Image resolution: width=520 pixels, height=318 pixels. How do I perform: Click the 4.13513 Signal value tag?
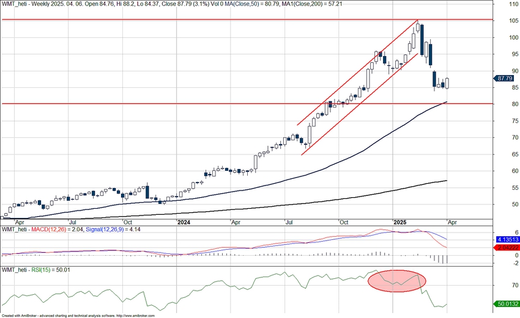point(507,240)
